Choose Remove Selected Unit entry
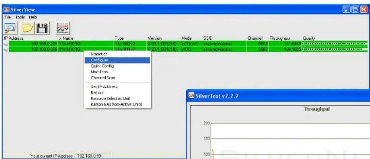Image resolution: width=370 pixels, height=159 pixels. click(x=117, y=98)
